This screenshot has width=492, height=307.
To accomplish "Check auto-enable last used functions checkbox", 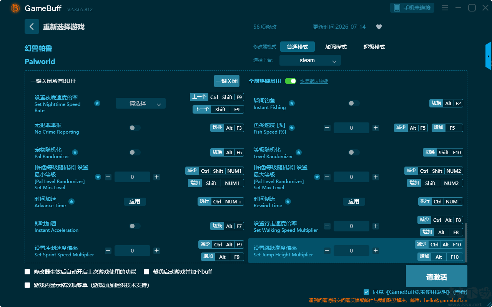I will pyautogui.click(x=27, y=272).
